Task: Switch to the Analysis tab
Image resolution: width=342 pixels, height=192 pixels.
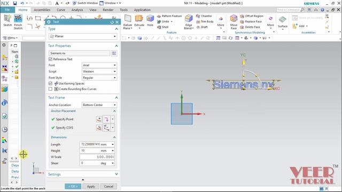Action: pos(77,10)
